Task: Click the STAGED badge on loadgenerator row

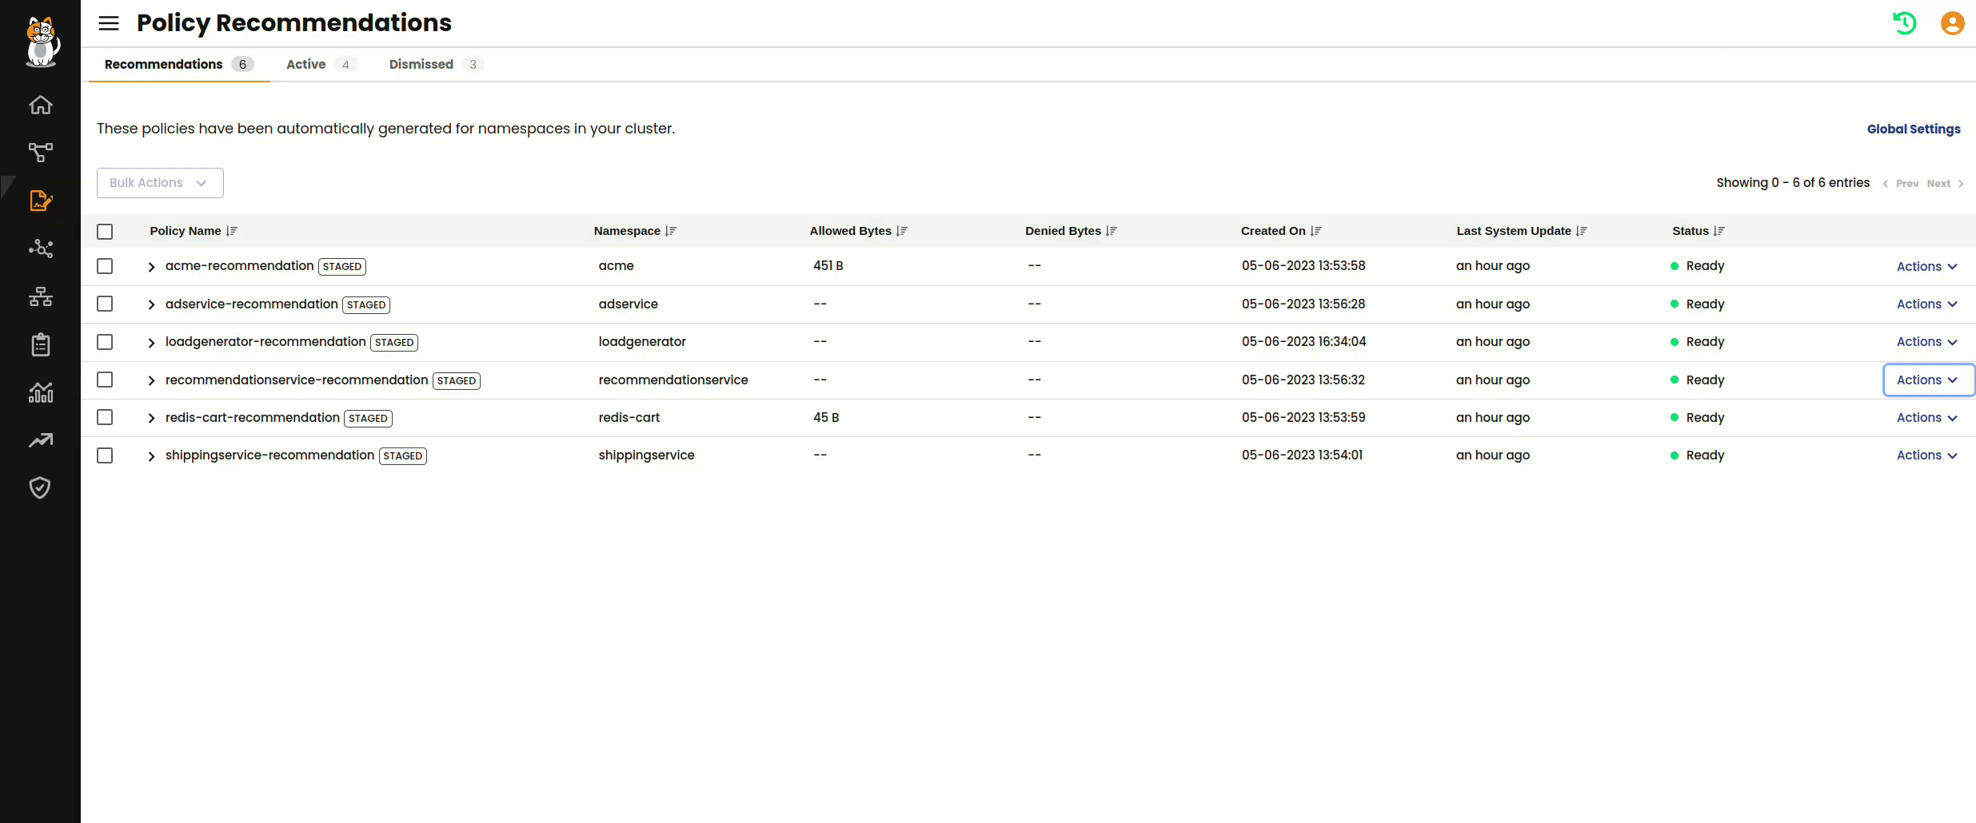Action: point(394,343)
